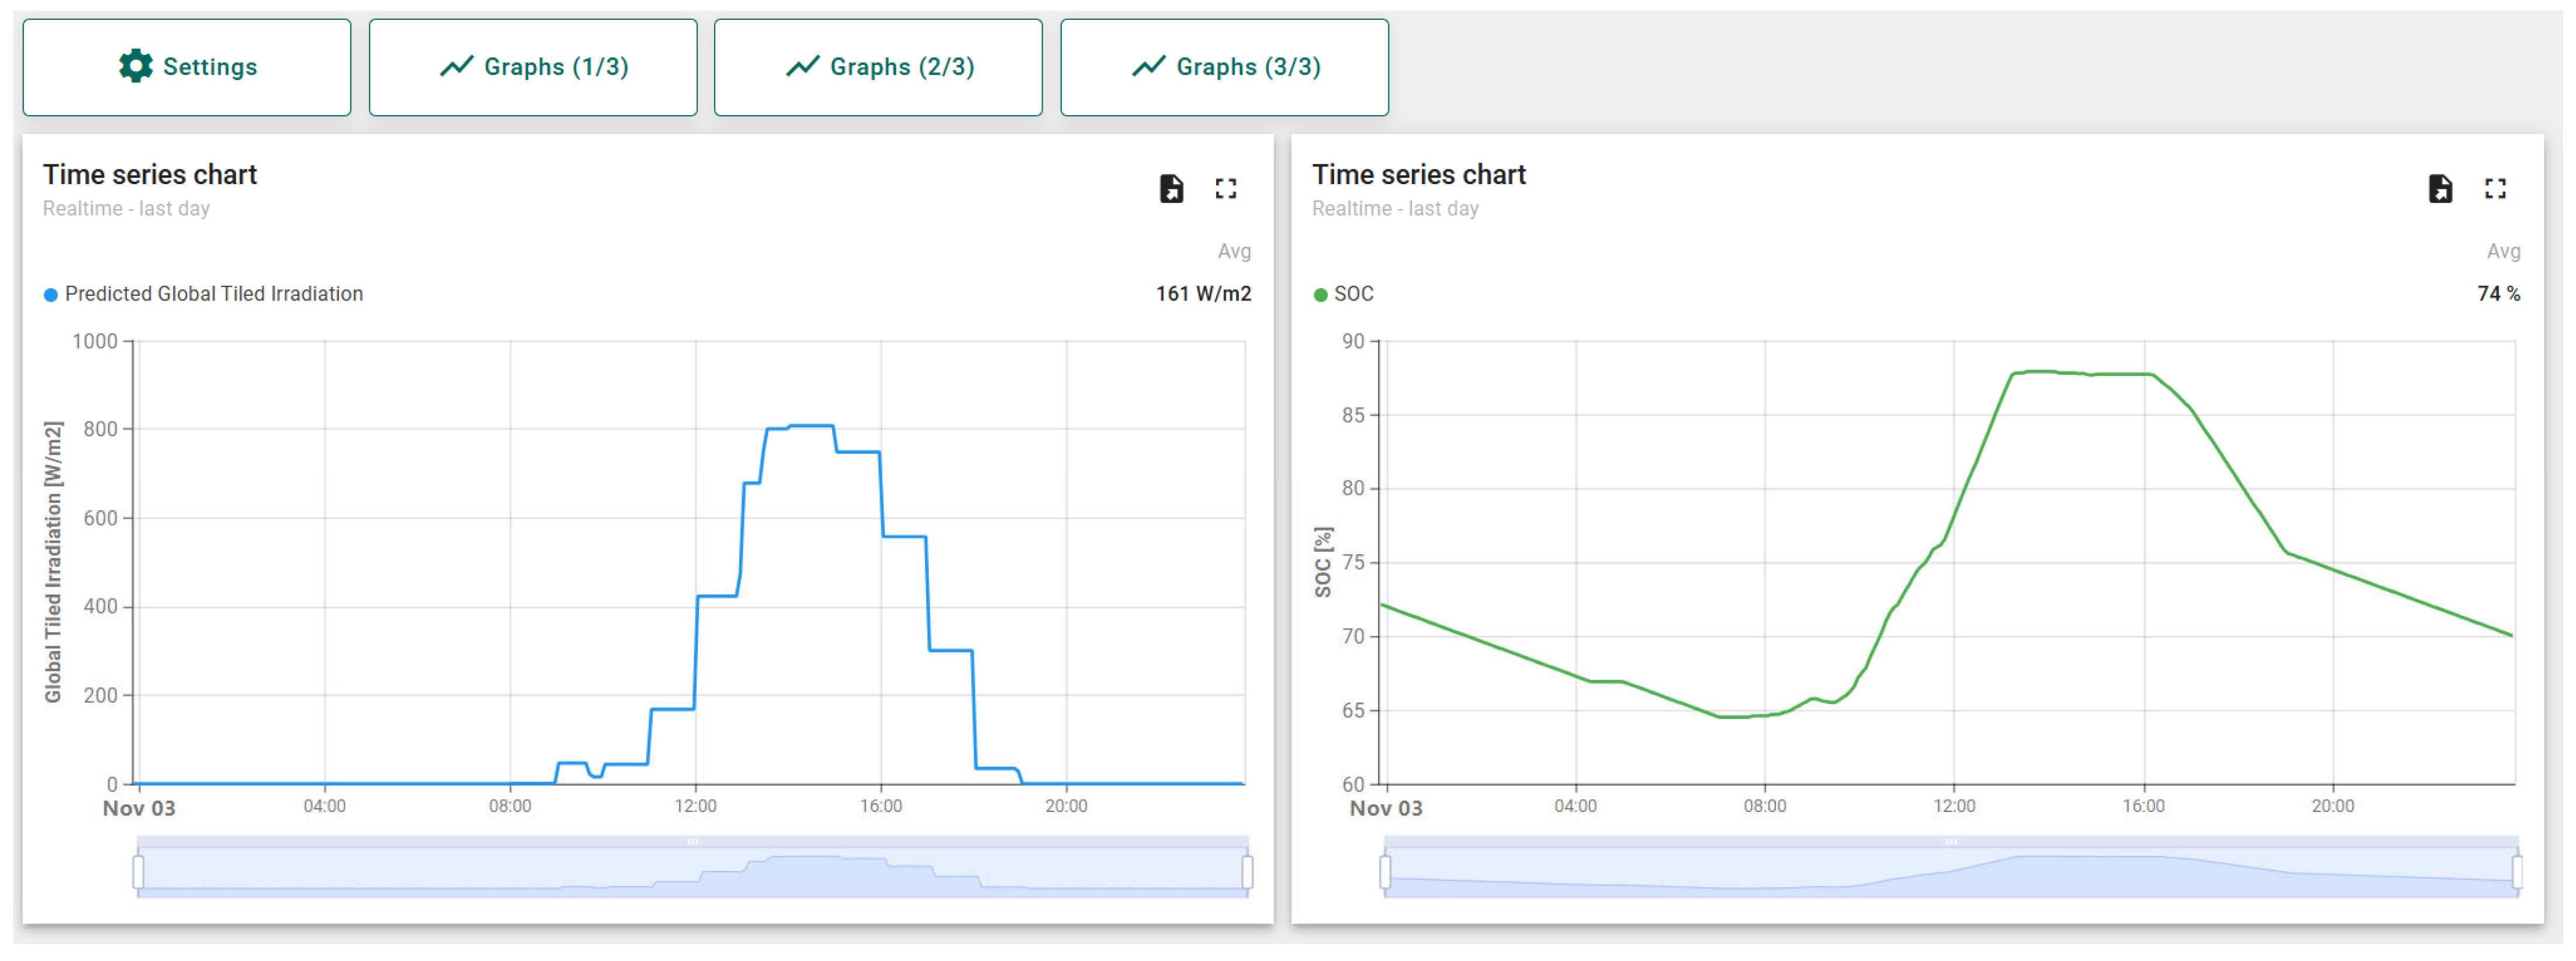
Task: Toggle Predicted Global Tiled Irradiation legend series
Action: click(213, 294)
